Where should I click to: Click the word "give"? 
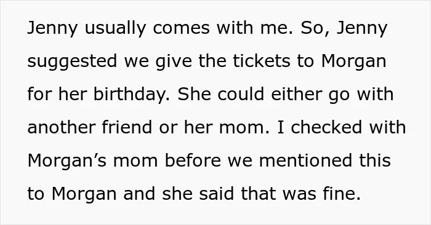(174, 61)
